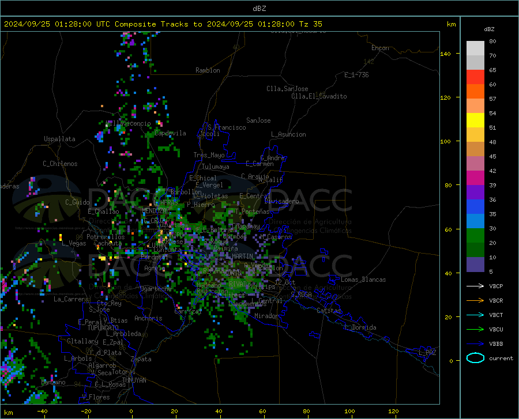Click the 140 km tick on vertical axis
This screenshot has height=419, width=519.
pos(446,54)
